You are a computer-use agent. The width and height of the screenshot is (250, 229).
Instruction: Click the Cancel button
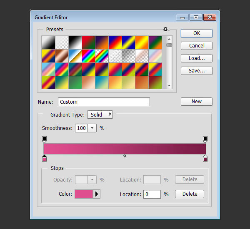pos(197,46)
